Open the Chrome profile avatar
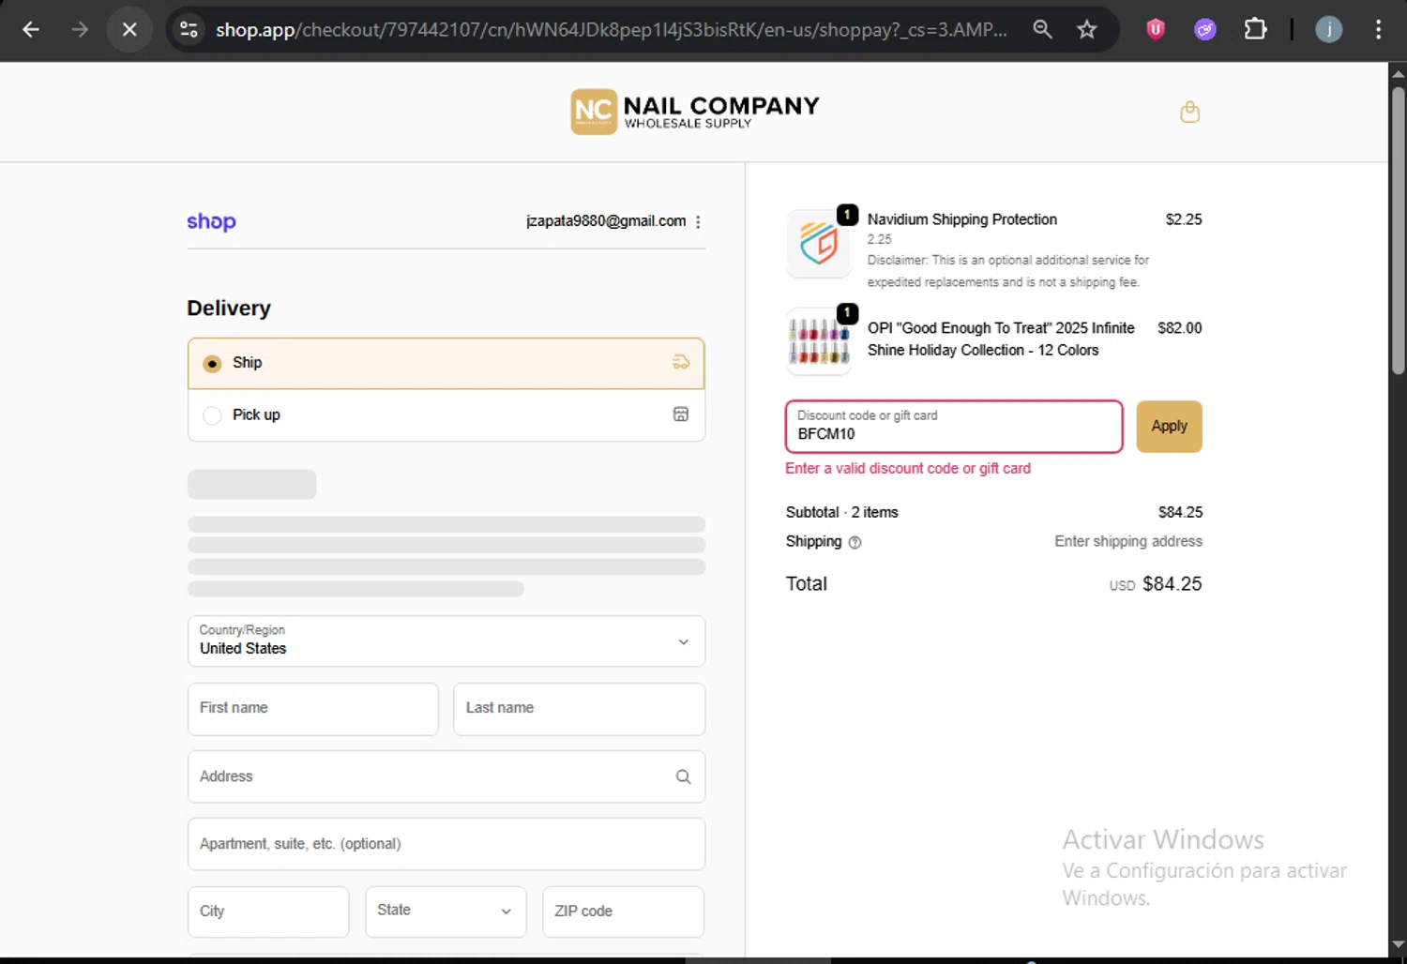This screenshot has width=1407, height=964. [x=1328, y=29]
